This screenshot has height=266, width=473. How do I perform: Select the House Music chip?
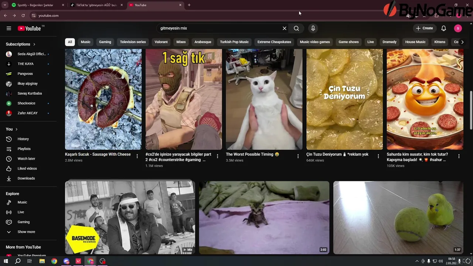tap(415, 42)
